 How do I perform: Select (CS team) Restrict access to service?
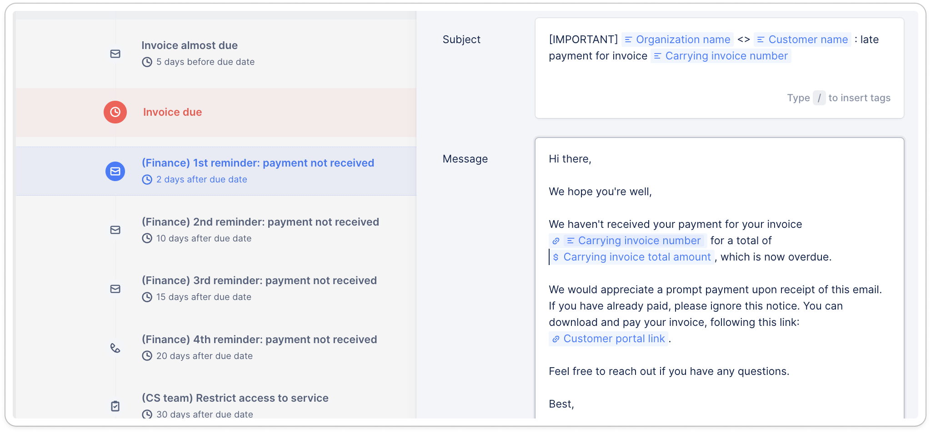tap(235, 398)
